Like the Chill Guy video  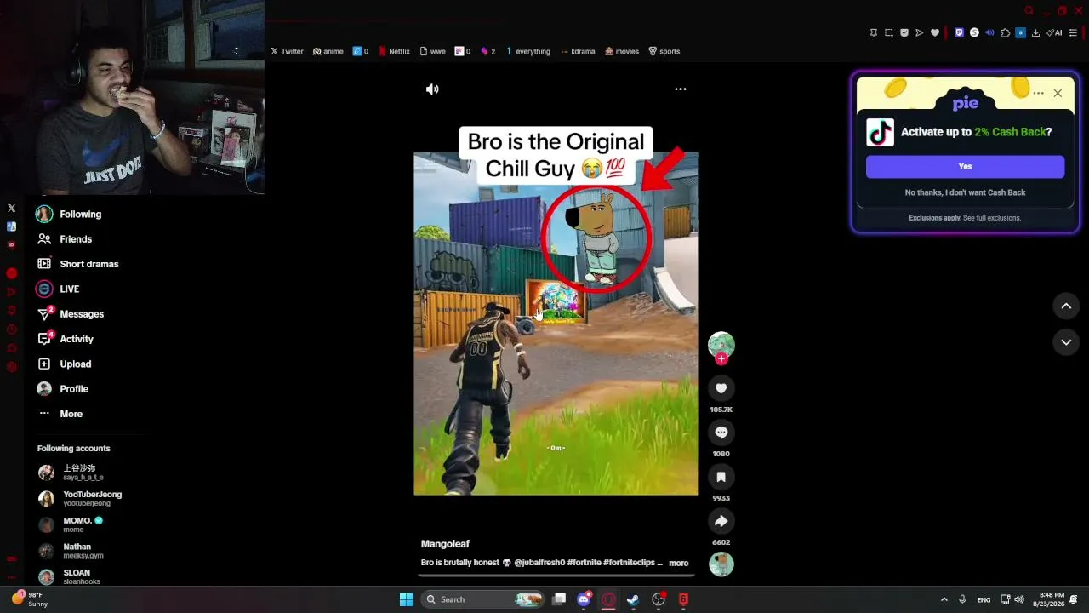tap(721, 388)
